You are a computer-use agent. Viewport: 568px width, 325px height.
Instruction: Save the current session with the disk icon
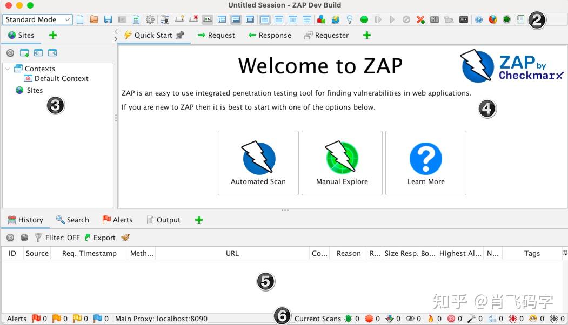(108, 19)
